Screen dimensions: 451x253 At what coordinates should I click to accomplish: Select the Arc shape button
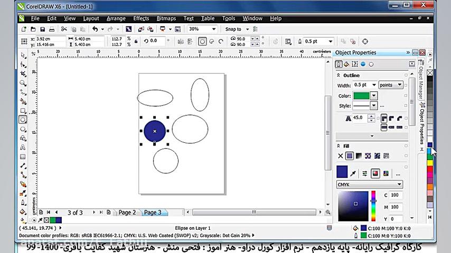pyautogui.click(x=221, y=41)
